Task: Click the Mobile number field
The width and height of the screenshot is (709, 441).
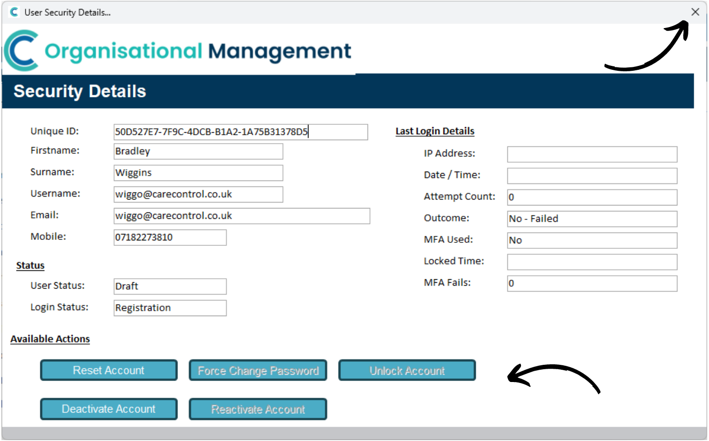Action: [x=170, y=237]
